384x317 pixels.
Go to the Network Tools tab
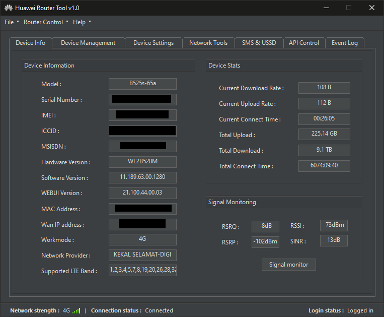pos(208,43)
